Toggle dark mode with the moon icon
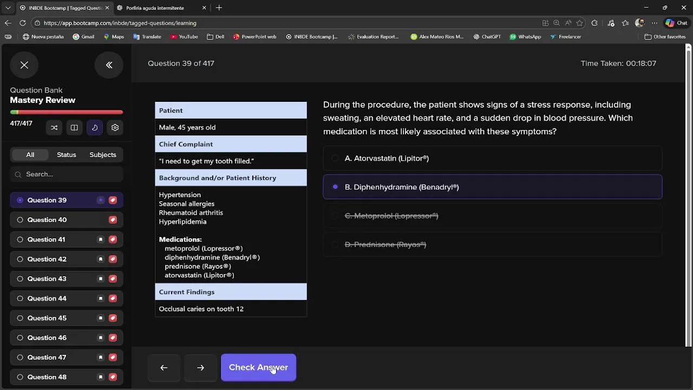Viewport: 693px width, 390px height. pyautogui.click(x=95, y=128)
